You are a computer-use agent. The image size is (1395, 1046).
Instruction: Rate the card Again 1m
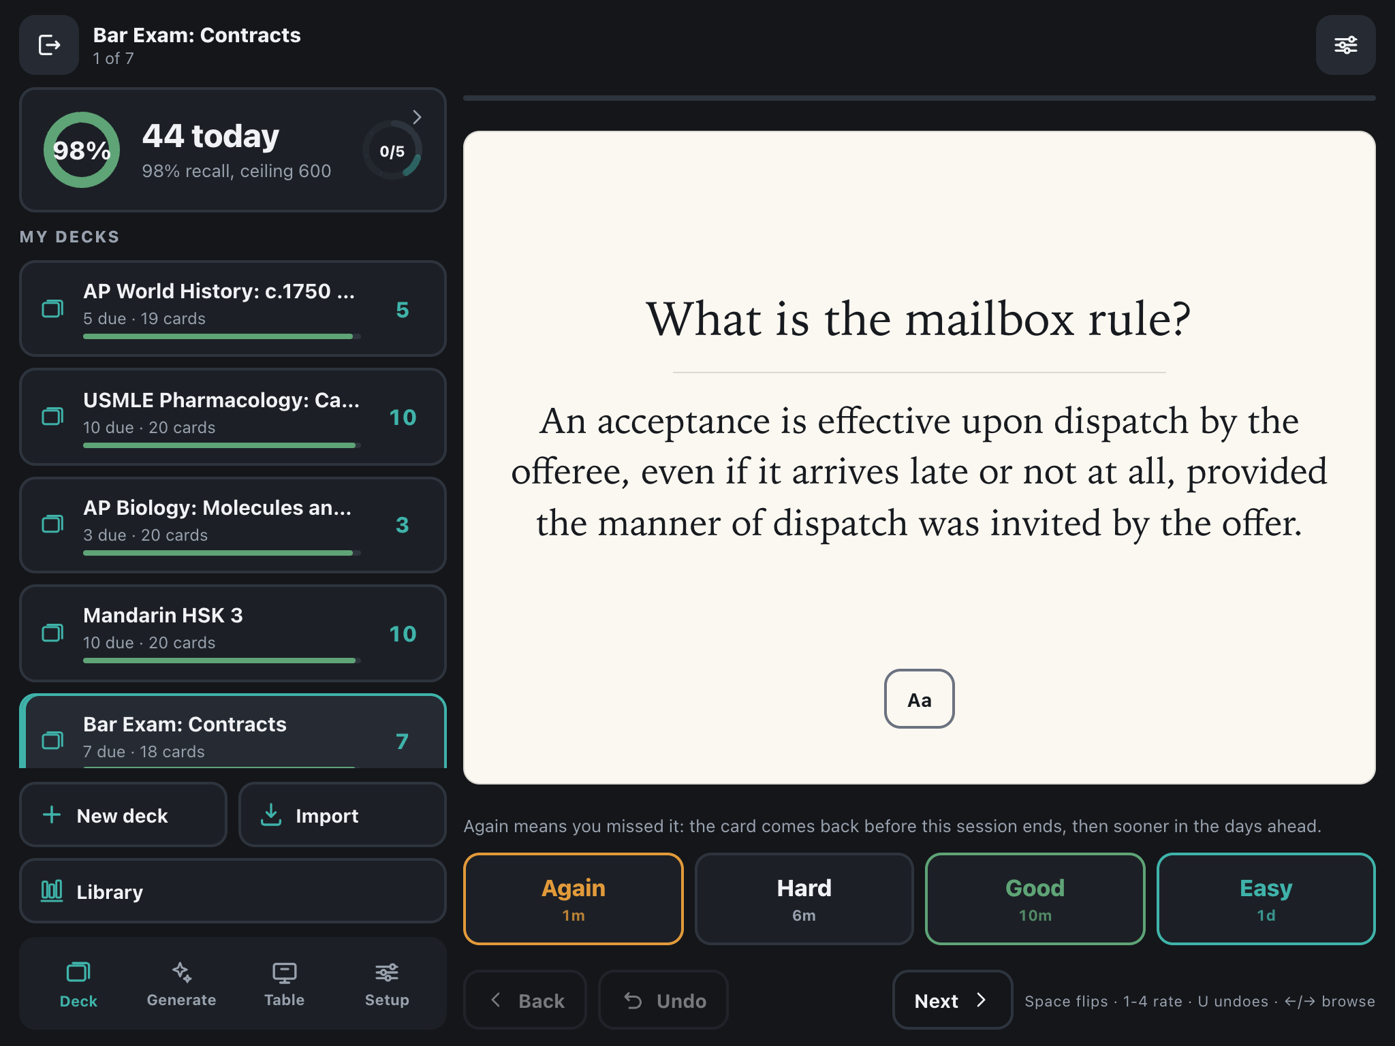point(574,899)
